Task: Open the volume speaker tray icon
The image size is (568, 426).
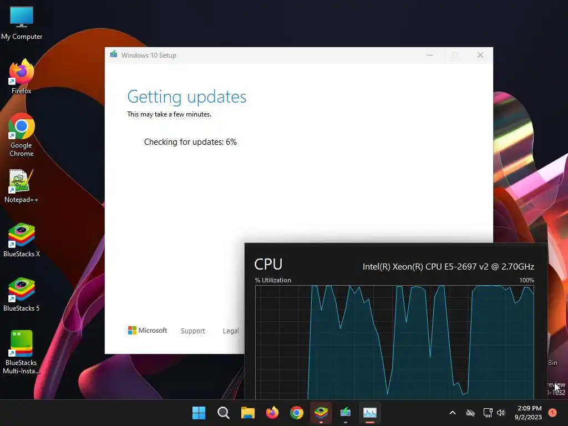Action: (501, 413)
